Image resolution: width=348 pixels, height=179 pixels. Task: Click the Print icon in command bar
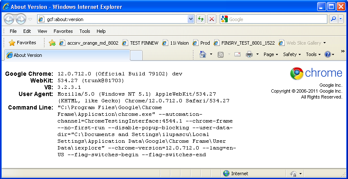[249, 54]
